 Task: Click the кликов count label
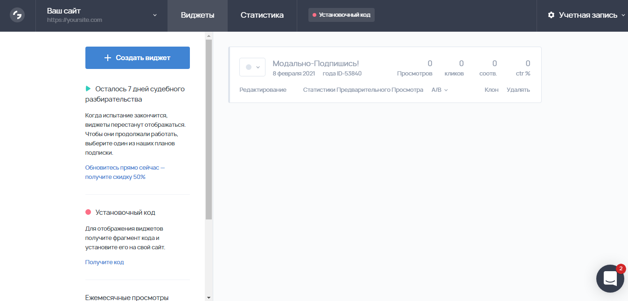[454, 74]
